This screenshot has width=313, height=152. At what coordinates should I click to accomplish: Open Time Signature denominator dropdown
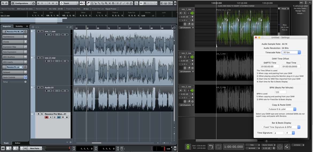[290, 133]
